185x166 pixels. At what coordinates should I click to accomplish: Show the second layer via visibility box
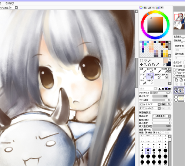click(x=176, y=97)
